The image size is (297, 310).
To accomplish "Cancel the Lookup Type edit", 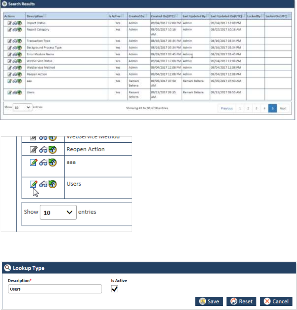I will 276,301.
